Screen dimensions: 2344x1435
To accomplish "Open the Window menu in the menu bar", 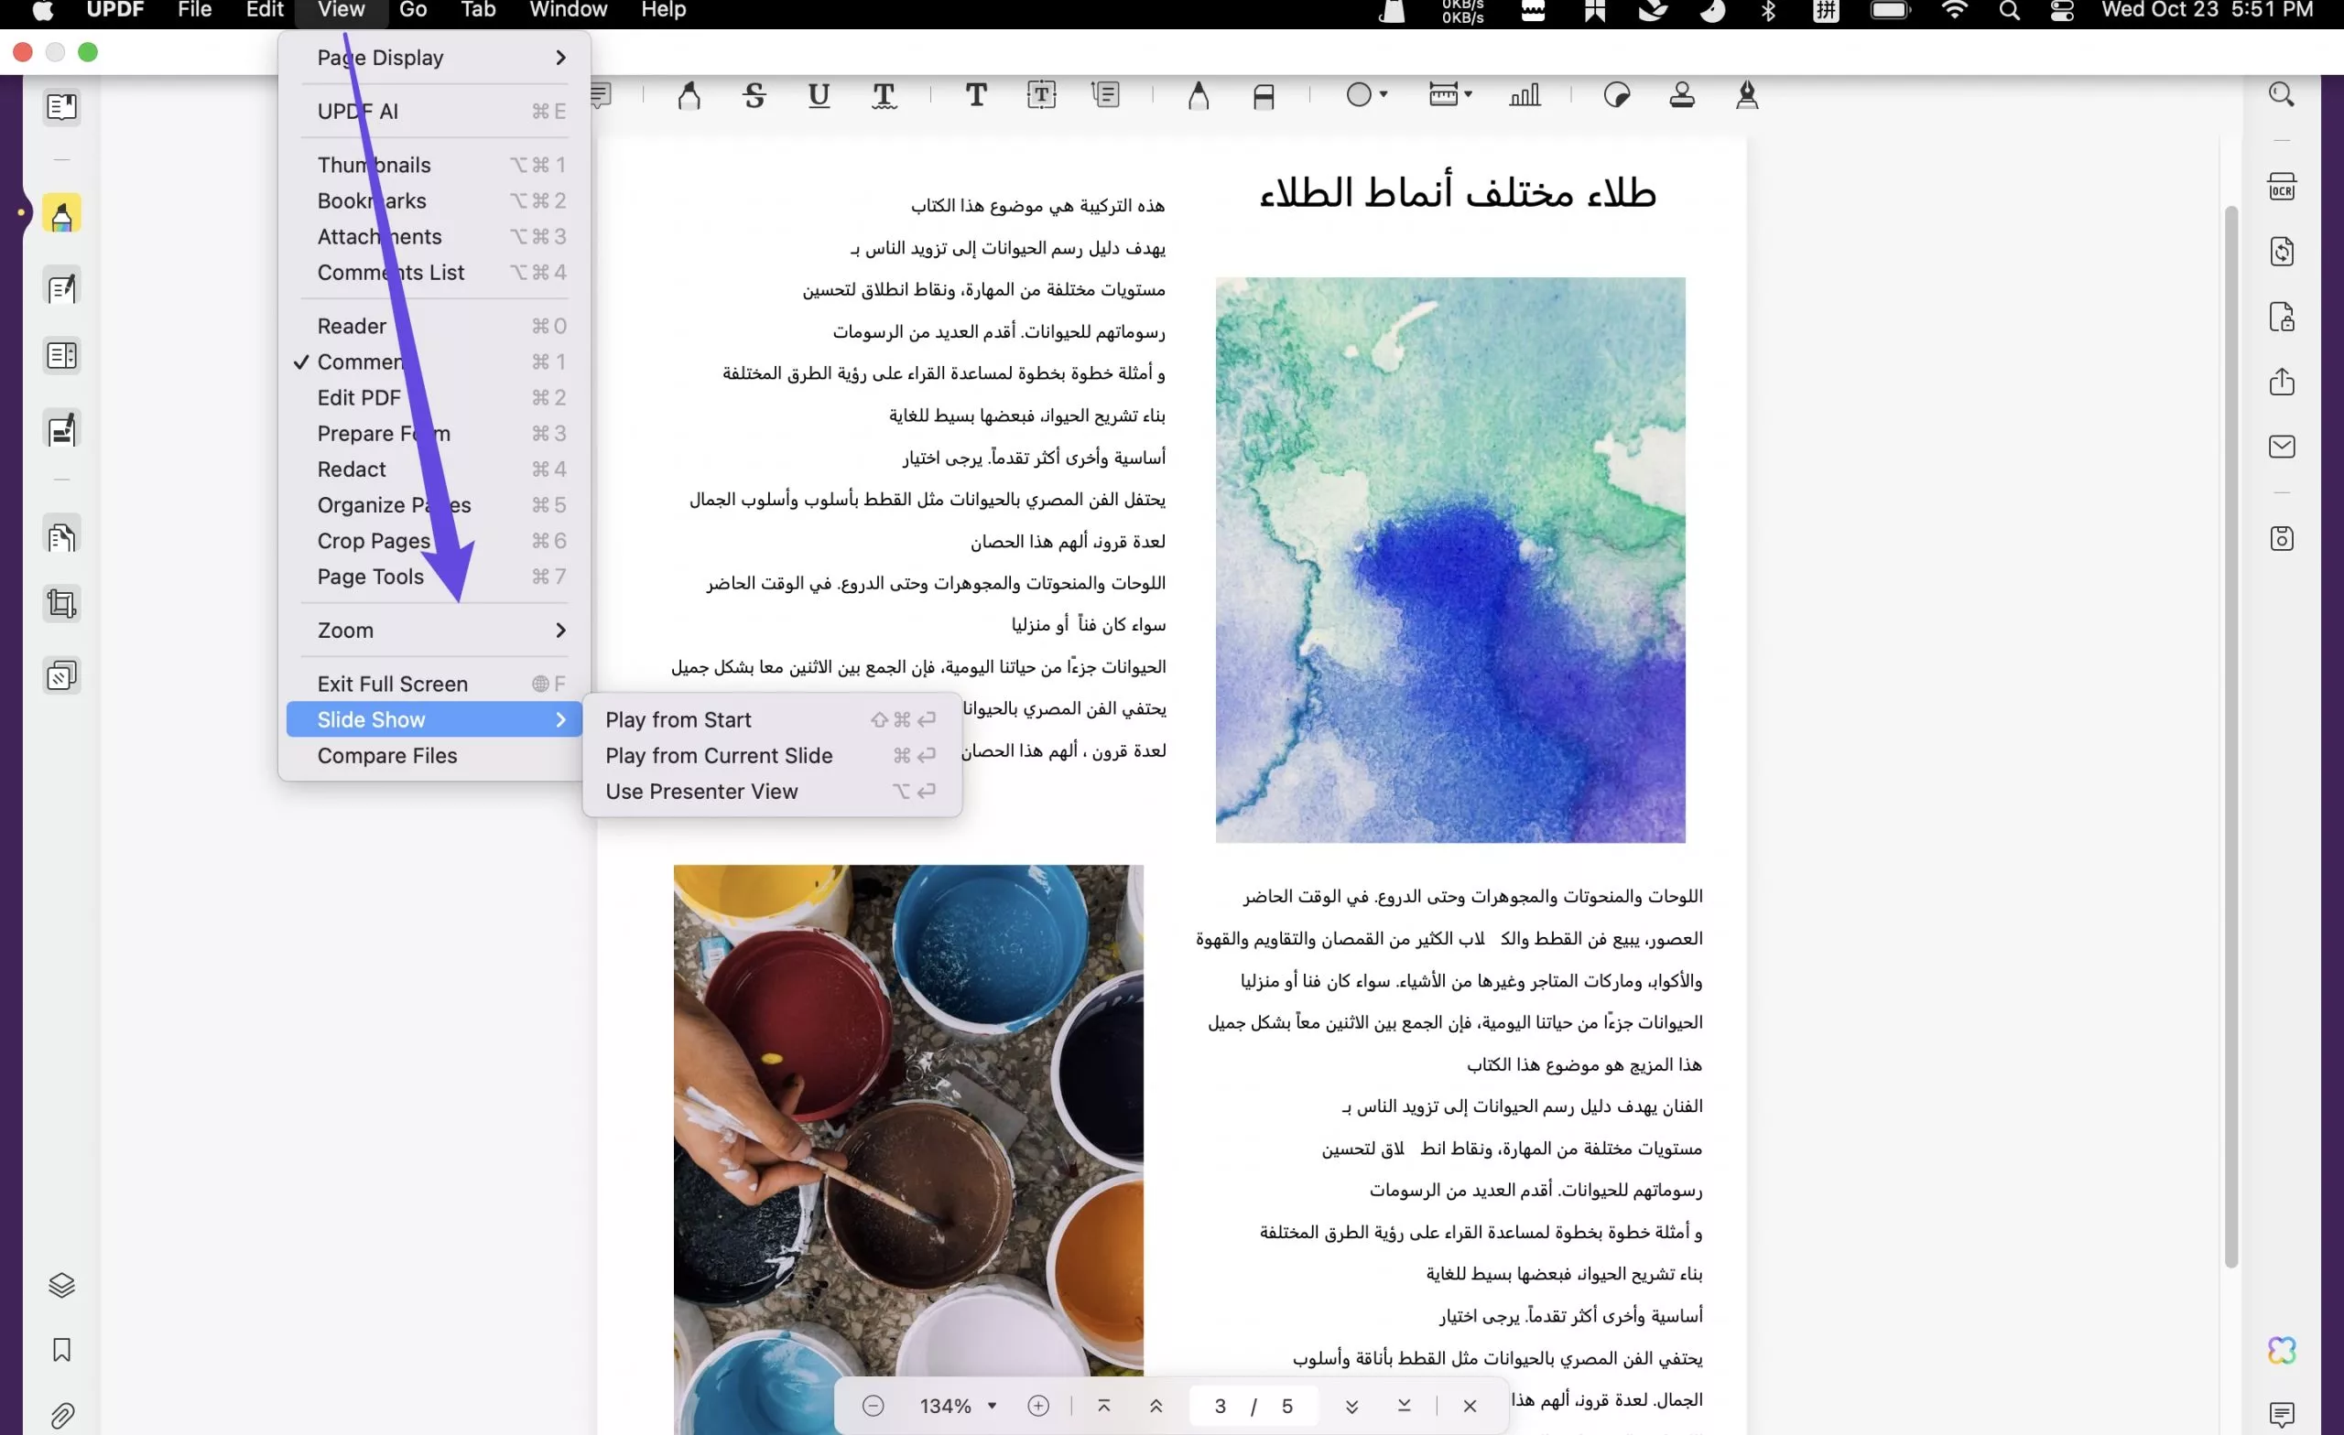I will click(x=568, y=10).
